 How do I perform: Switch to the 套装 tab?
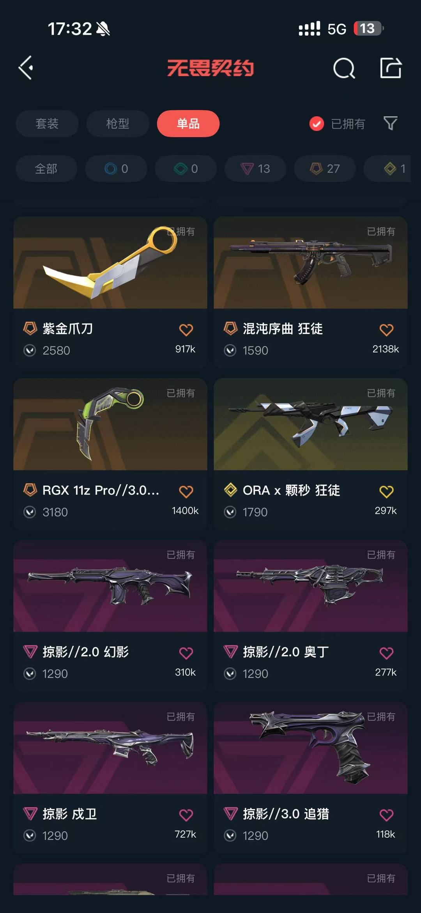[47, 124]
